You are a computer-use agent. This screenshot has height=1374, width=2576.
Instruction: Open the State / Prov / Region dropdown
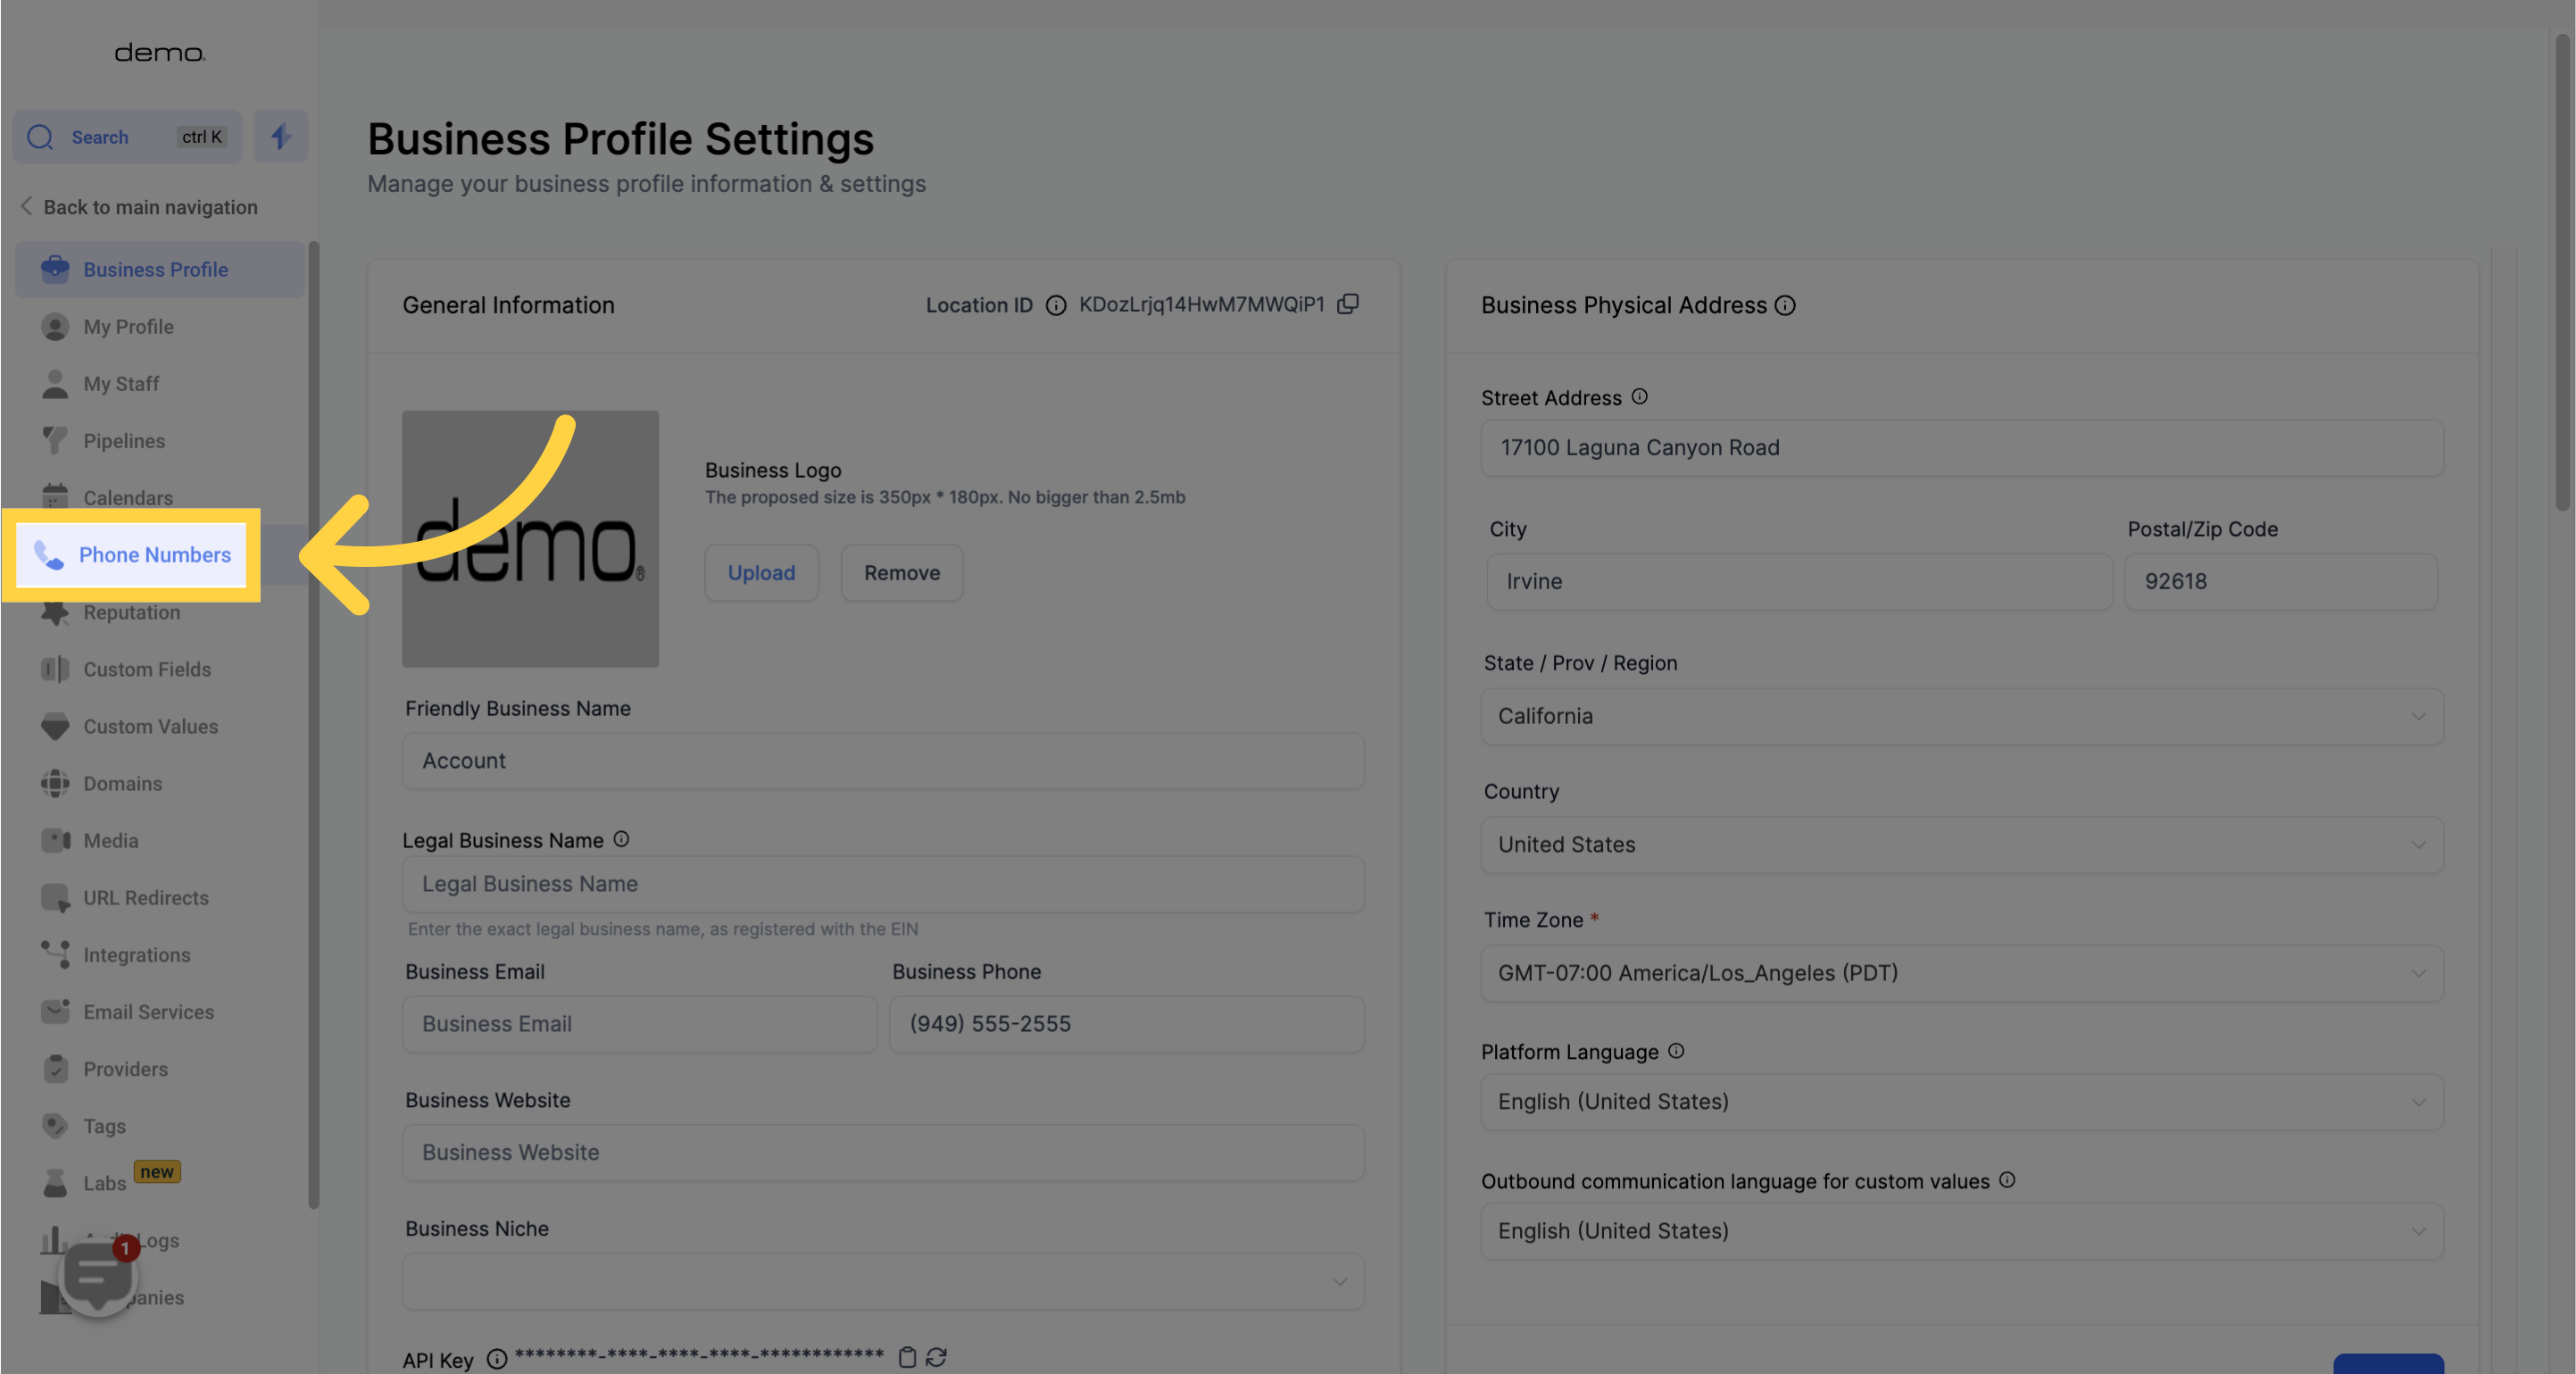pos(1961,716)
